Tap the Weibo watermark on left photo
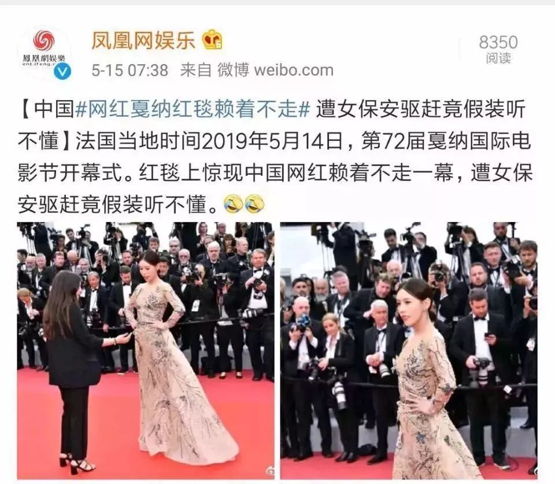 pyautogui.click(x=269, y=472)
